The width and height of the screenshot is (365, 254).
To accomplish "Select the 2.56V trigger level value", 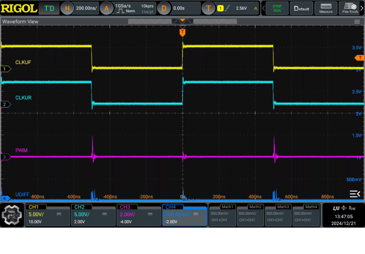I will point(241,8).
